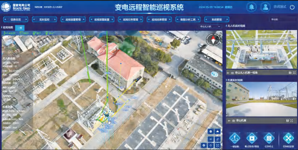Toggle the cloud layer button on map

click(x=218, y=131)
